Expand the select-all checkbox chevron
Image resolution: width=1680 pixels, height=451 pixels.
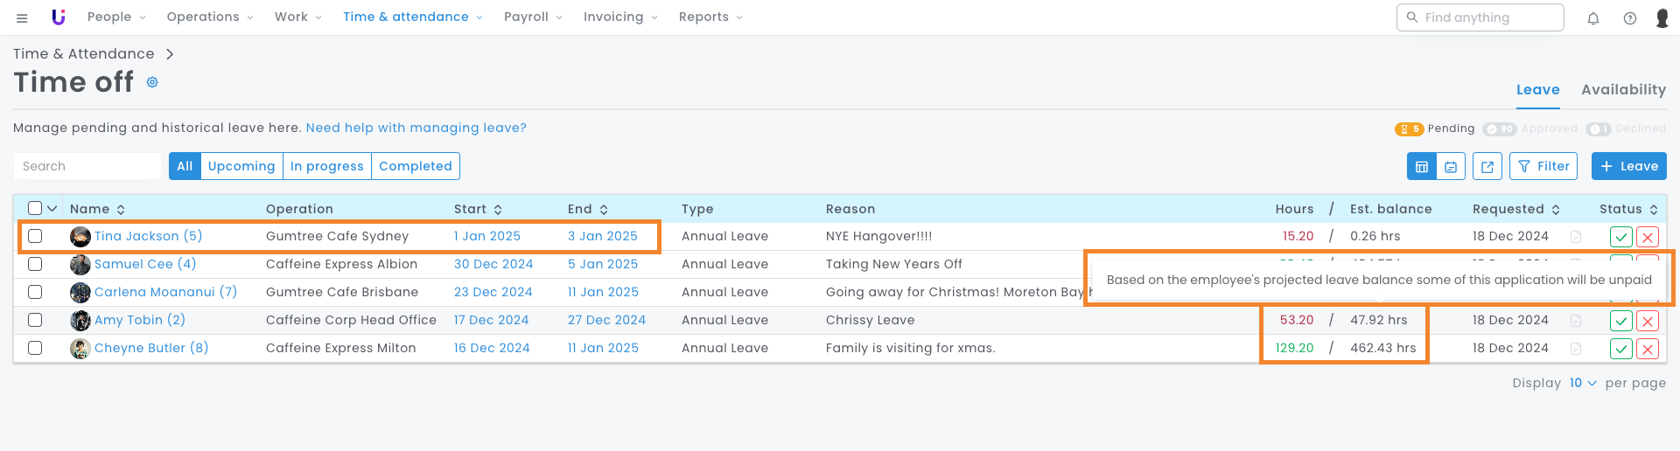click(x=52, y=208)
